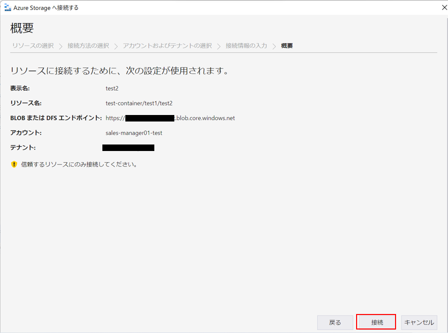Go to the 接続方法の選択 breadcrumb step

[x=88, y=46]
